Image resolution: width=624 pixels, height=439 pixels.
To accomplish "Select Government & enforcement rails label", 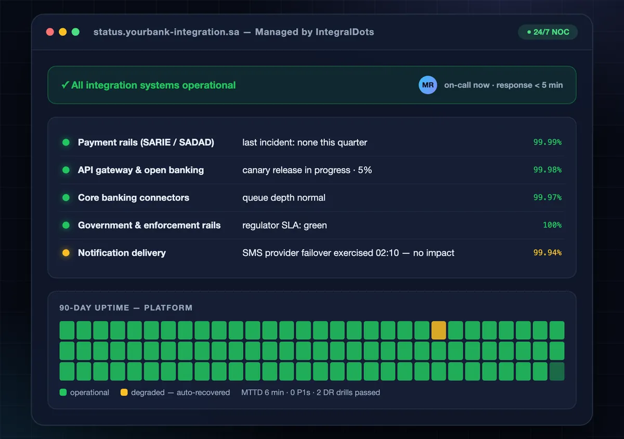I will pyautogui.click(x=149, y=225).
